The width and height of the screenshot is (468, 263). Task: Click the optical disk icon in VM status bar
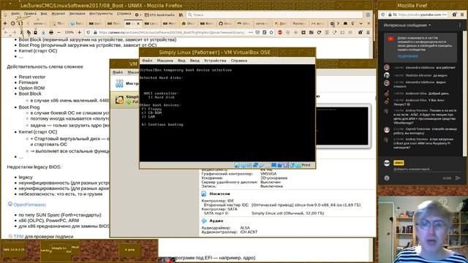click(x=243, y=165)
